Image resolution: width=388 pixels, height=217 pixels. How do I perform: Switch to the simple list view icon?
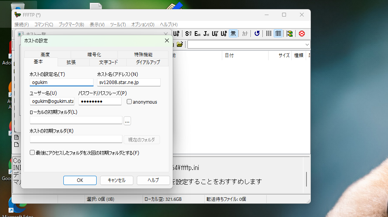click(269, 34)
